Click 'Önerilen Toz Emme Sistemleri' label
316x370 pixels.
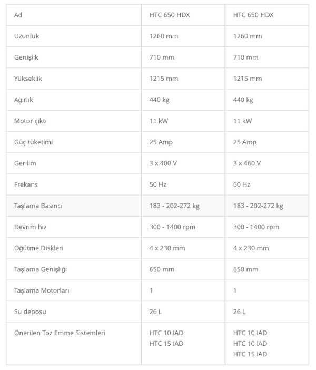click(x=60, y=333)
